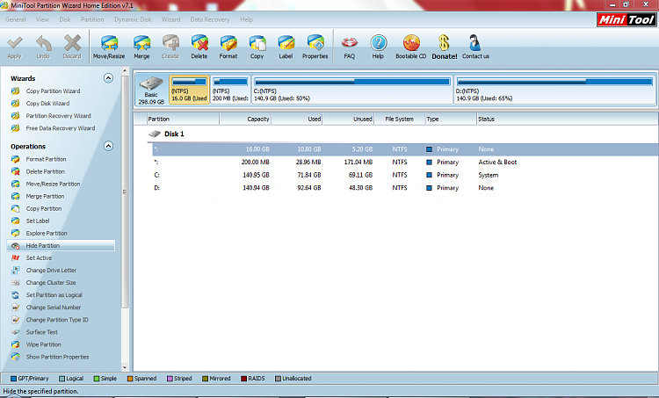Launch Copy Partition Wizard

point(53,91)
